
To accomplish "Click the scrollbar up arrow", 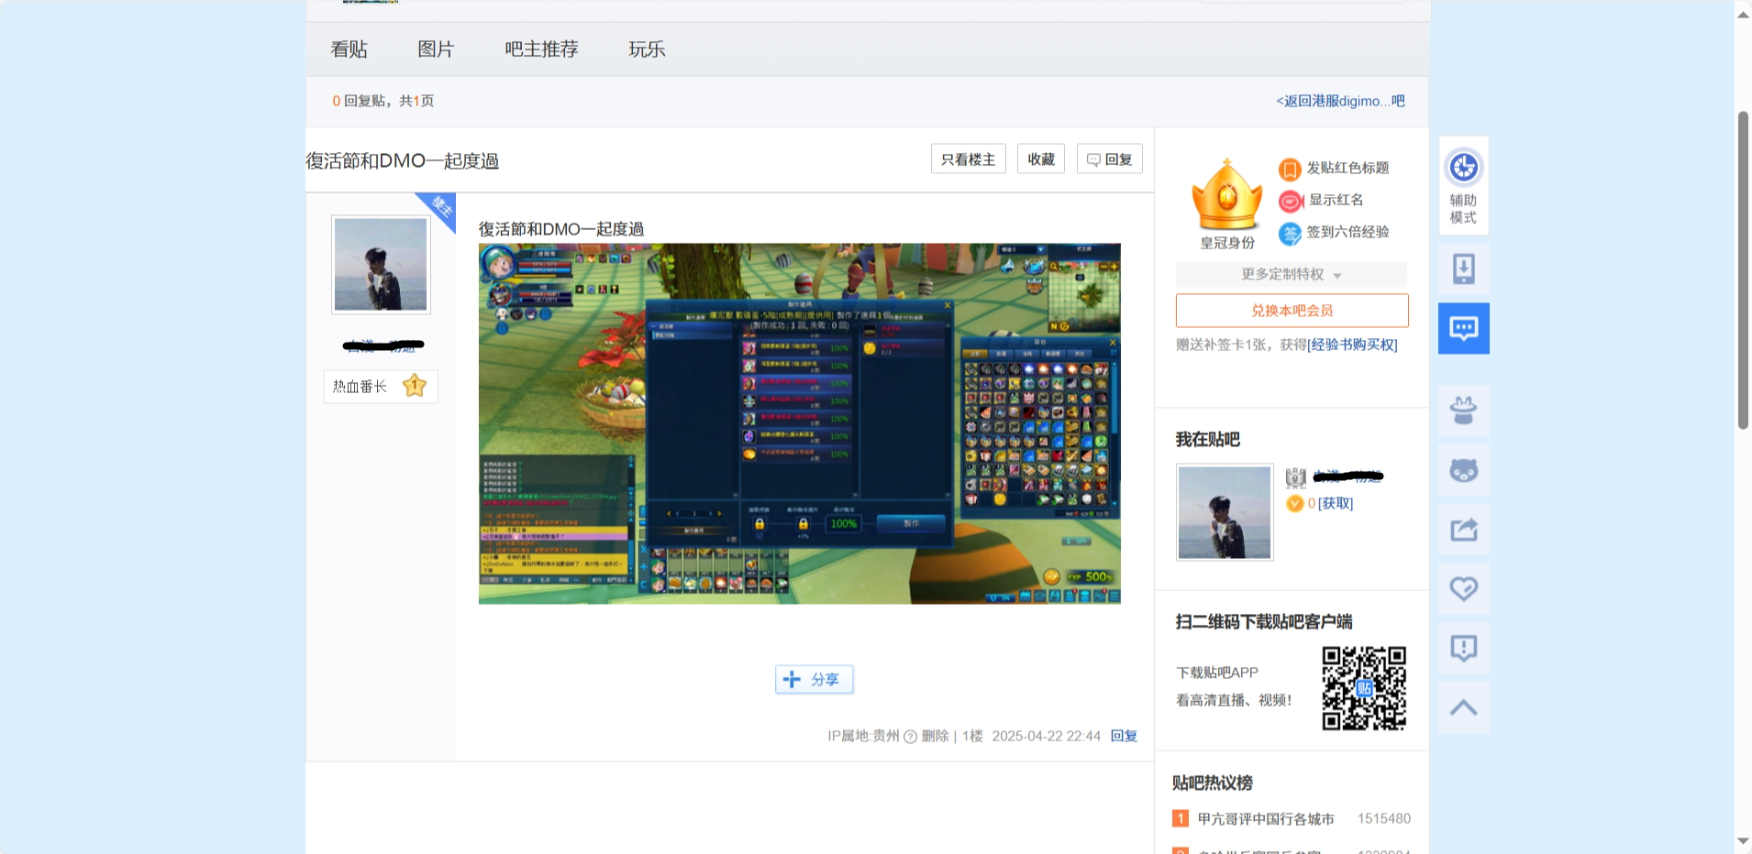I will 1743,13.
